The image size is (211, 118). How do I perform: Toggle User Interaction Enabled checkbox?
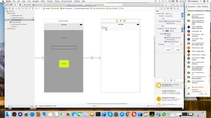point(165,21)
